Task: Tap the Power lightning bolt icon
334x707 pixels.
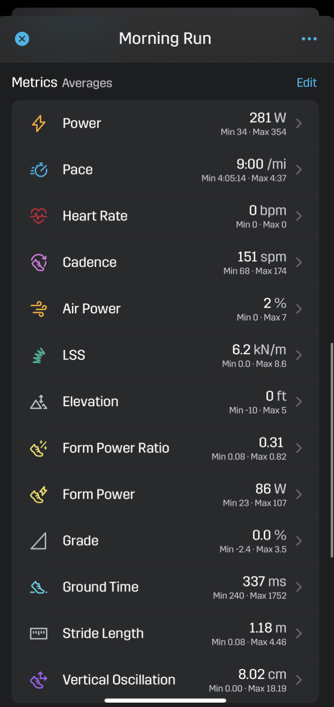Action: [x=38, y=124]
